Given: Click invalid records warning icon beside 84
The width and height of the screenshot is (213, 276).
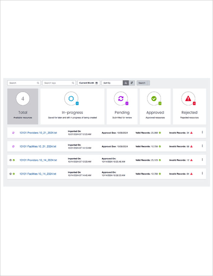Looking at the screenshot, I should pos(191,174).
